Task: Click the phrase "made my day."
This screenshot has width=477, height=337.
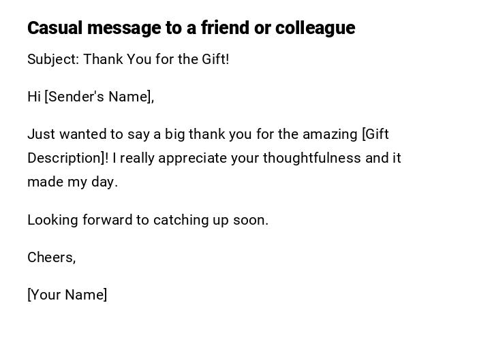Action: point(73,182)
